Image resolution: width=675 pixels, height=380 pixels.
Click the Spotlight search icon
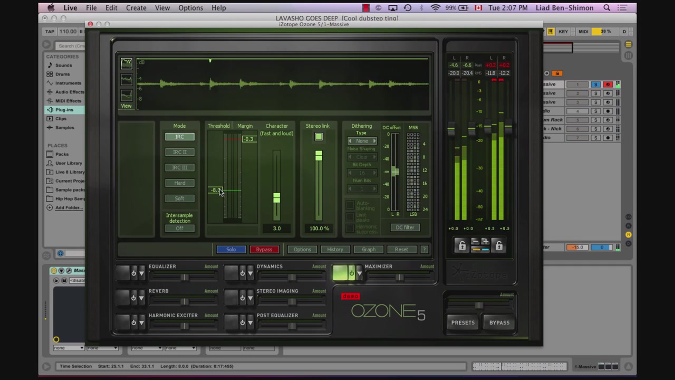pos(607,8)
